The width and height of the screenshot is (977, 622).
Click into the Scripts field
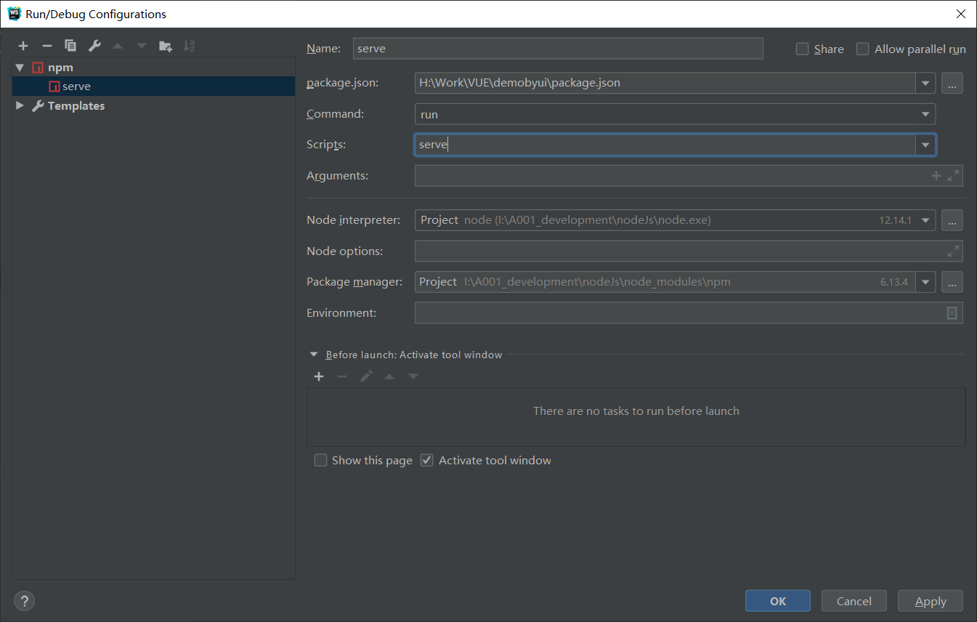(665, 145)
